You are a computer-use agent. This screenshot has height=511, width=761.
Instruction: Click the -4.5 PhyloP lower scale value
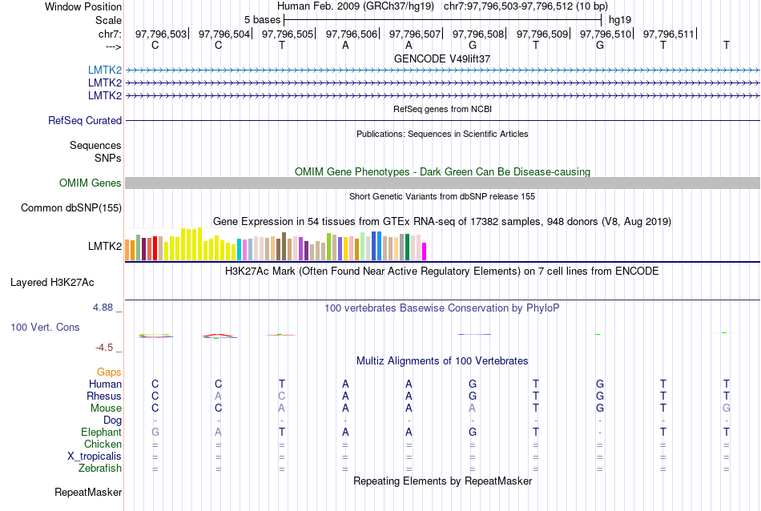click(104, 348)
